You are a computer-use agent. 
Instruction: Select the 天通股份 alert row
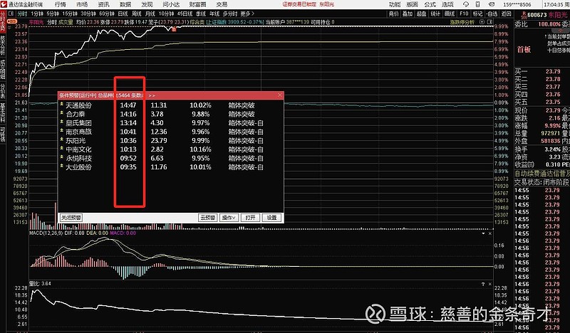click(x=171, y=105)
